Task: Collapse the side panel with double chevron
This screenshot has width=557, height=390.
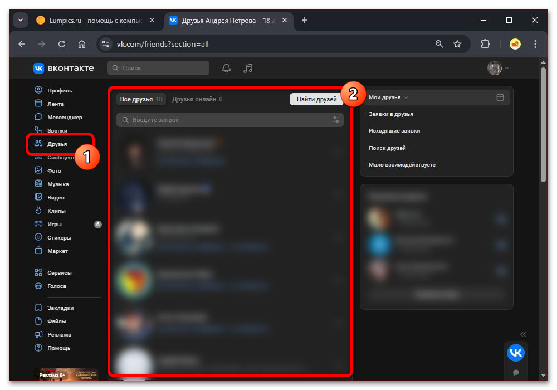Action: coord(523,334)
